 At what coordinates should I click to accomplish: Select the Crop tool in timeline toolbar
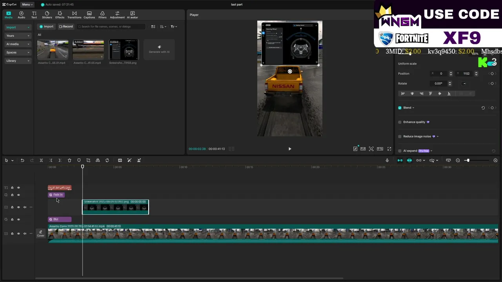click(88, 160)
